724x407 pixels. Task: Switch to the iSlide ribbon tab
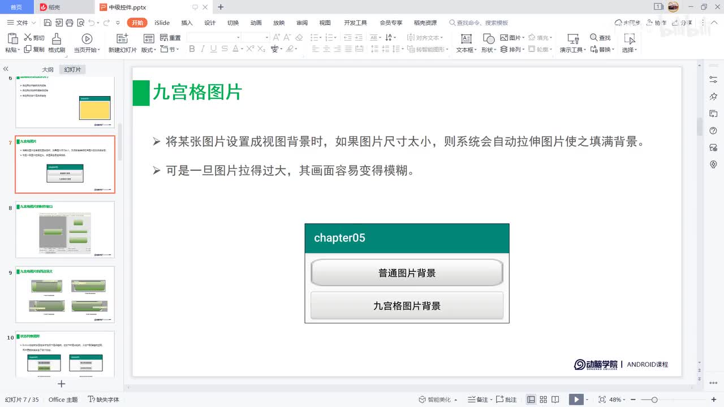[162, 23]
